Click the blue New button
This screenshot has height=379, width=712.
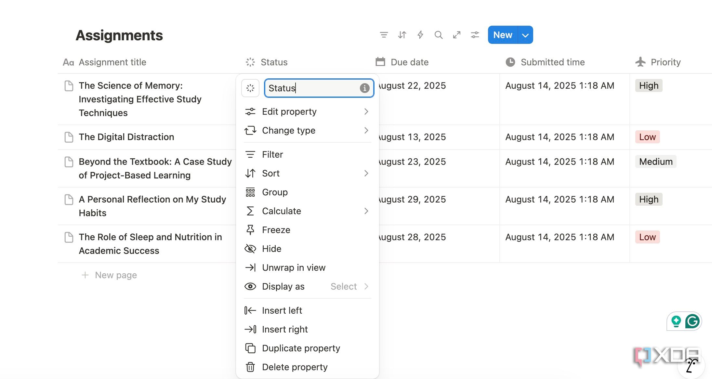pyautogui.click(x=503, y=35)
